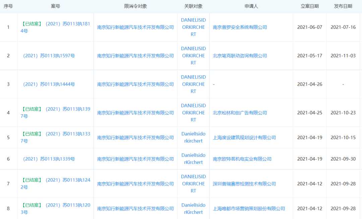This screenshot has width=362, height=219.
Task: Open applicant 北京笔克联动咨询有限公司
Action: pos(240,56)
